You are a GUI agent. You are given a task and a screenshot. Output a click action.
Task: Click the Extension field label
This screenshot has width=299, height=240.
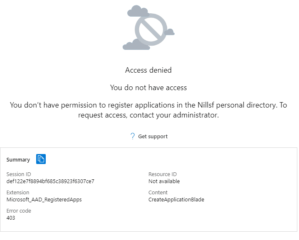tap(18, 192)
